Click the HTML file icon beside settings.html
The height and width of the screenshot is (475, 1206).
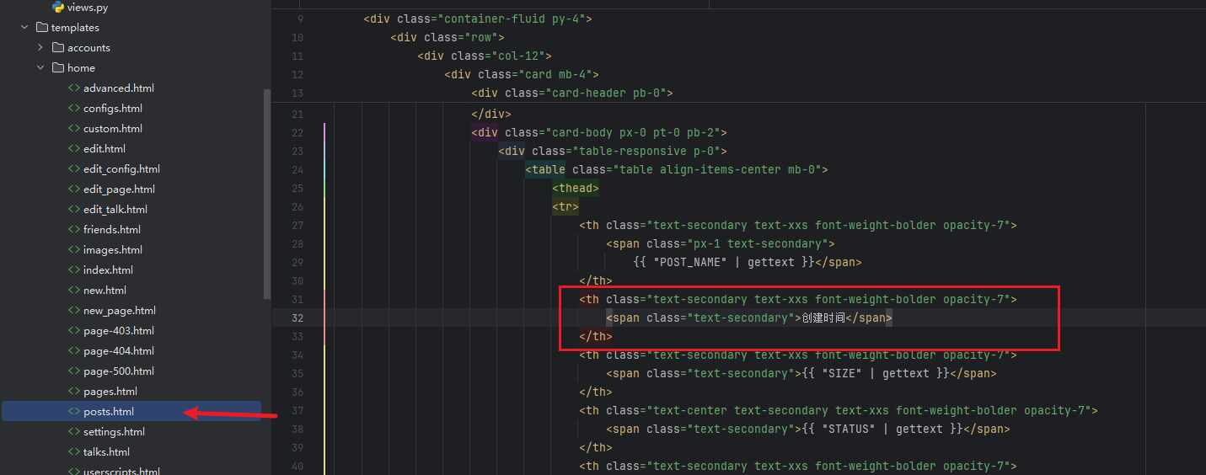pos(74,432)
